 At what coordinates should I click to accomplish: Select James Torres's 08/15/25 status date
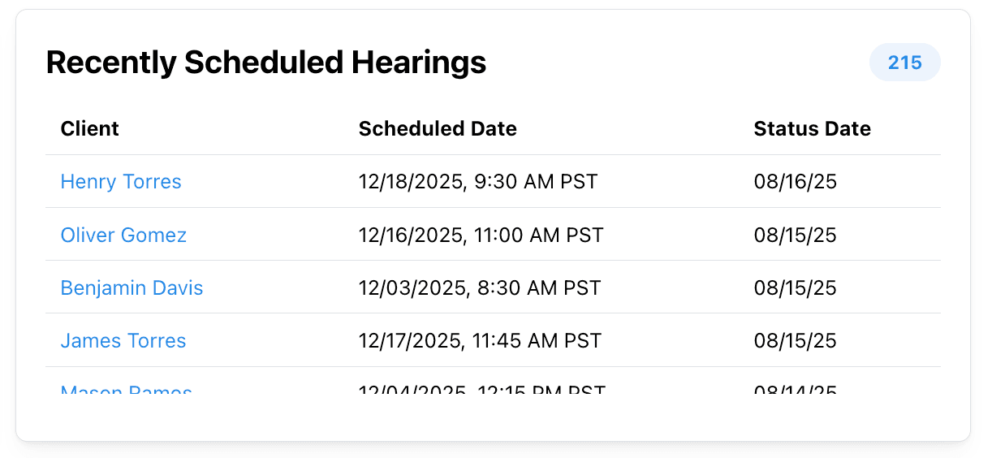(795, 340)
